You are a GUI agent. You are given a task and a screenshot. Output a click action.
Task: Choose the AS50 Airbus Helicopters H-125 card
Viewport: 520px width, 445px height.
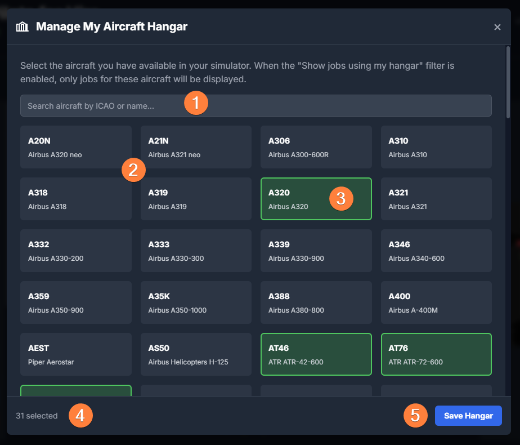[196, 354]
